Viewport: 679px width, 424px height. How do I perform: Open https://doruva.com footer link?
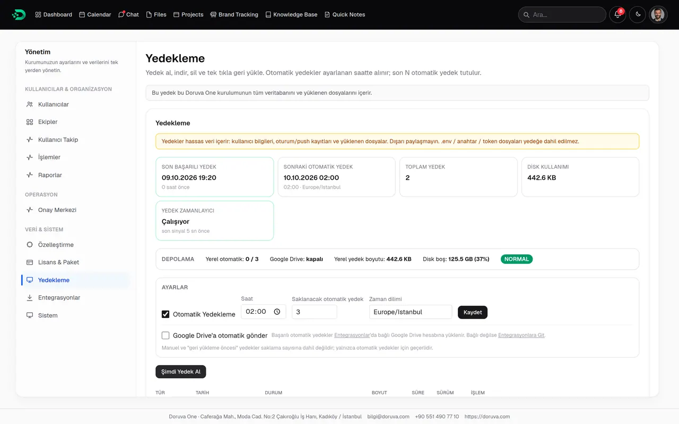[x=487, y=417]
